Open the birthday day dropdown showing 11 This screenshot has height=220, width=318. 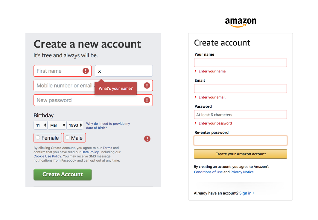tap(40, 125)
